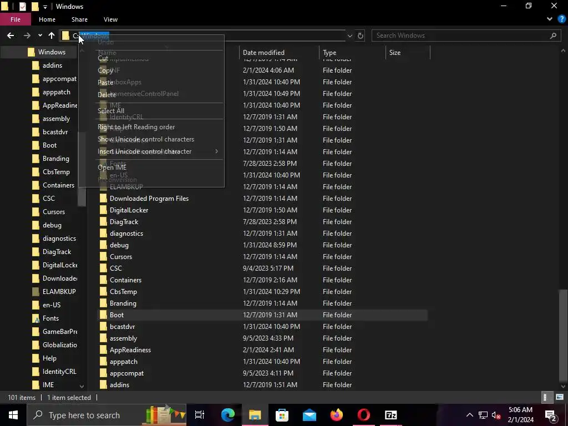The height and width of the screenshot is (426, 568).
Task: Choose Select All from context menu
Action: [151, 111]
